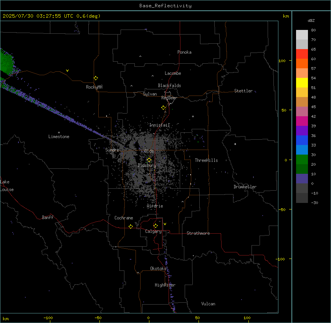The image size is (331, 323).
Task: Click the yellow v marker northwest of RockyMH
Action: 67,71
